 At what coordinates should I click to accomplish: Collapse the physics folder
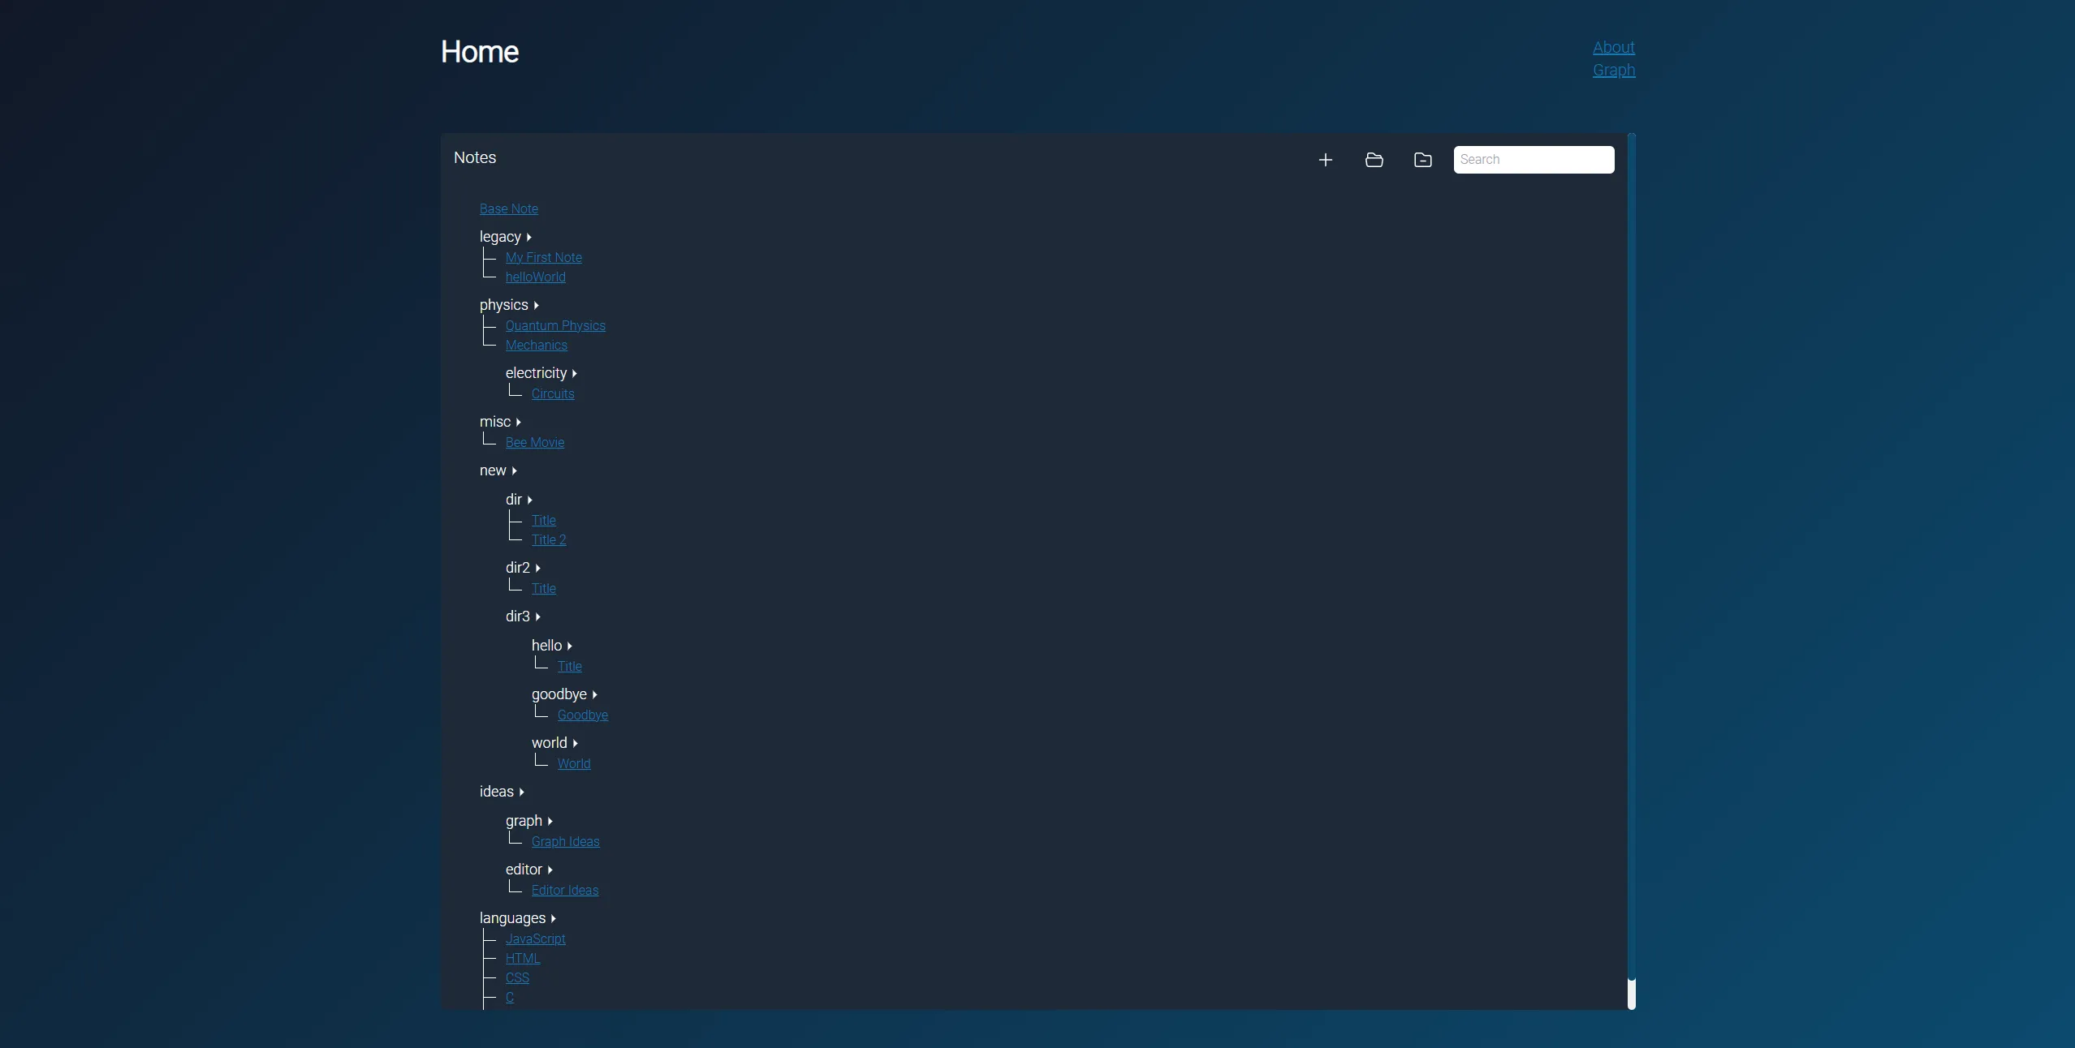pos(536,305)
